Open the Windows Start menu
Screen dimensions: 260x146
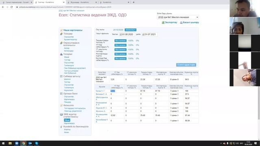coord(3,143)
